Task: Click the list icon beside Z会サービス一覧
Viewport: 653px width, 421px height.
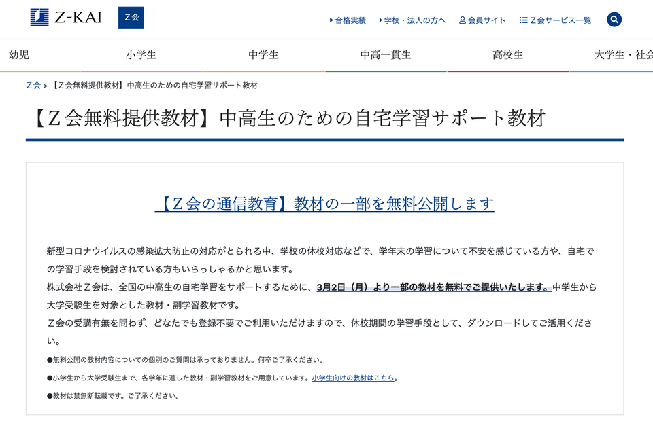Action: pos(524,20)
